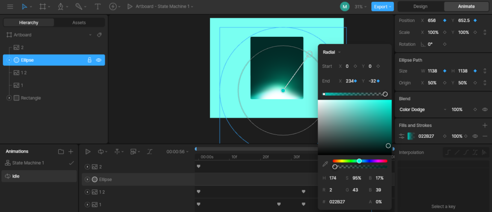
Task: Hide the Ellipse layer with eye icon
Action: [98, 60]
